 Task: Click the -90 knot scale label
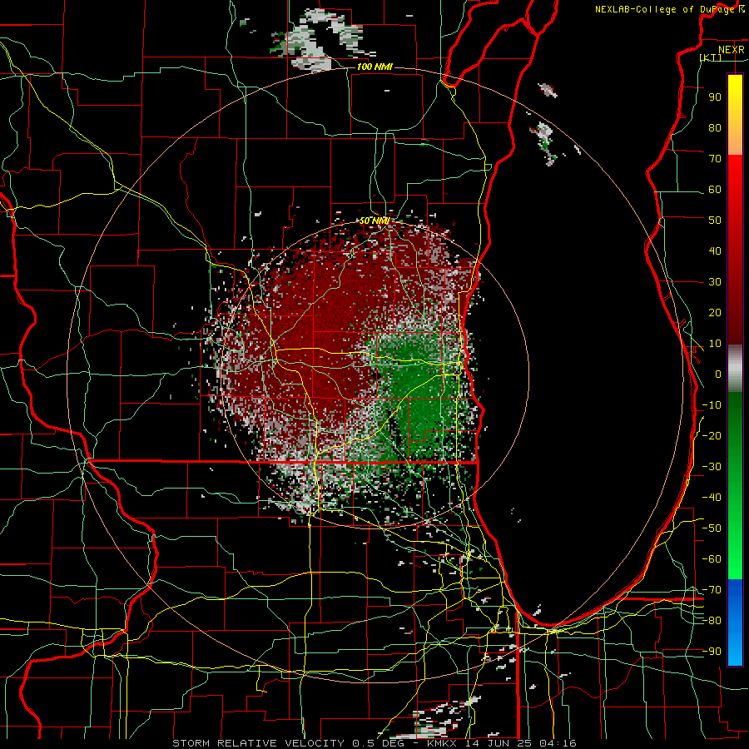pyautogui.click(x=712, y=652)
